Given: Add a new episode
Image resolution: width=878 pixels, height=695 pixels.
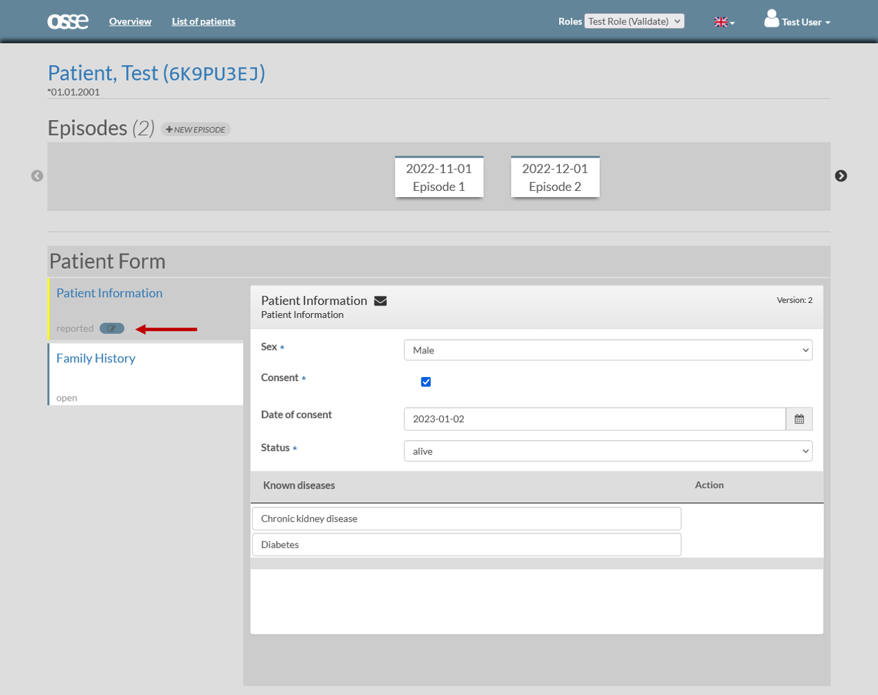Looking at the screenshot, I should [x=196, y=130].
